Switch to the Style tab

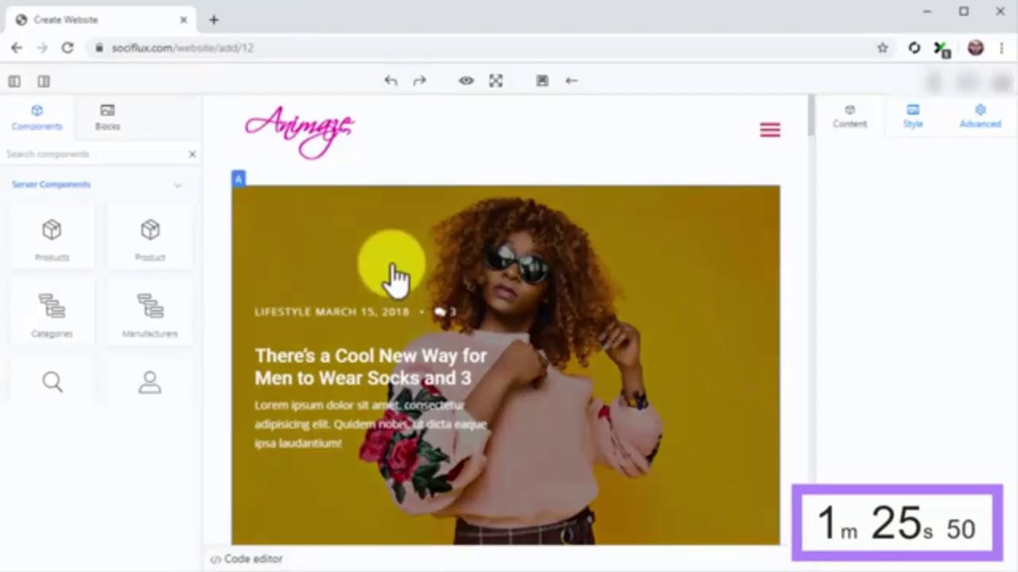pyautogui.click(x=913, y=116)
